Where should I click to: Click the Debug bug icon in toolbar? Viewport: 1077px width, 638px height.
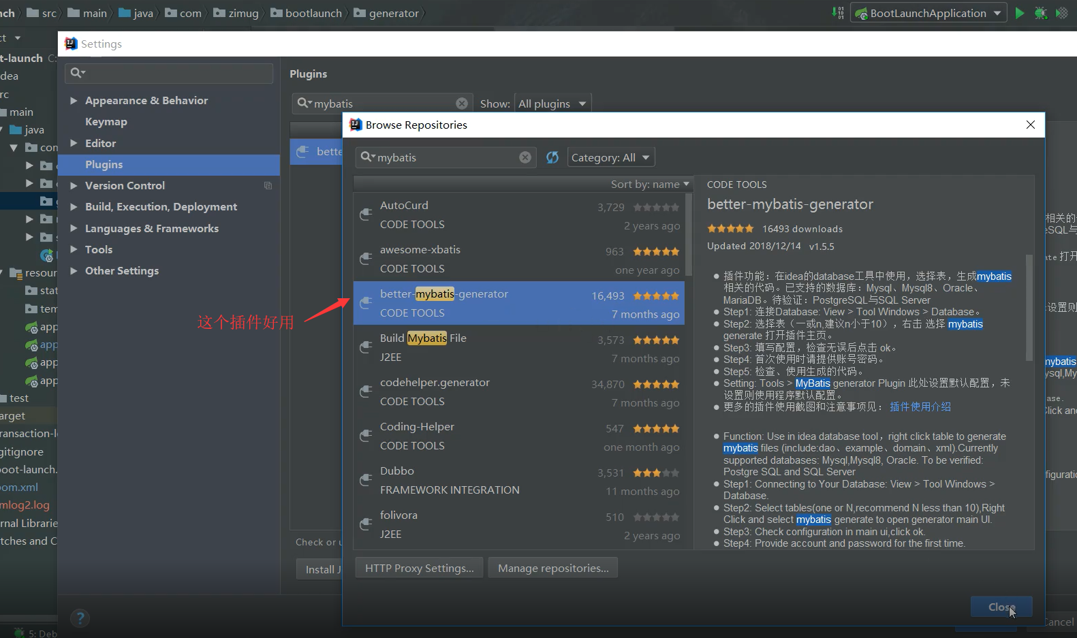tap(1040, 13)
